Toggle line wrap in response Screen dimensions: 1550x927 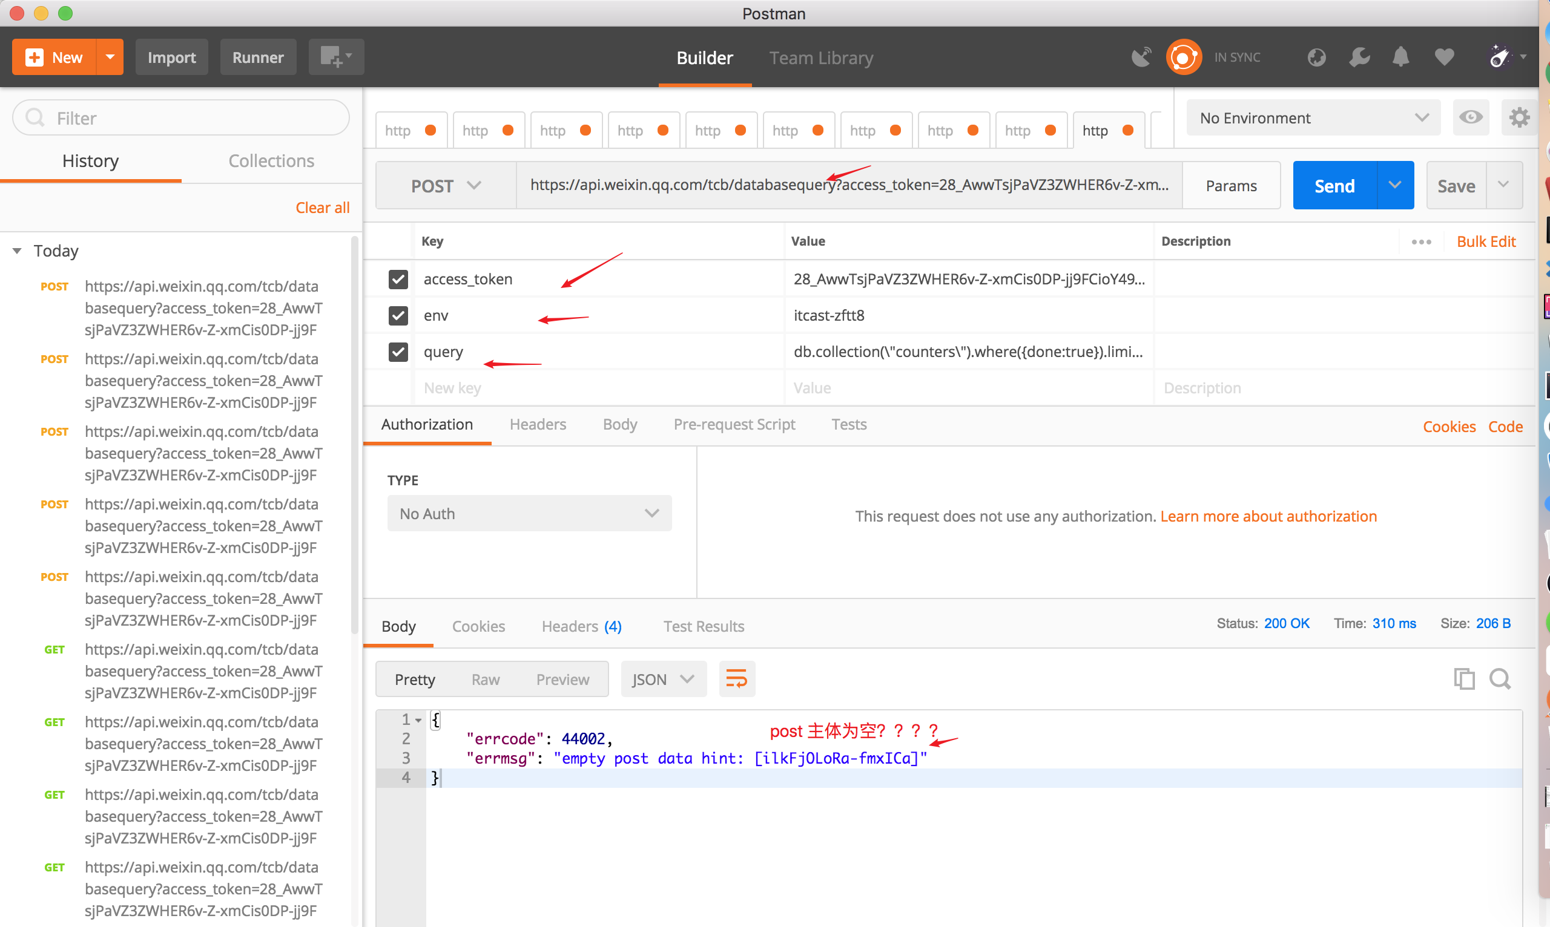click(x=737, y=679)
